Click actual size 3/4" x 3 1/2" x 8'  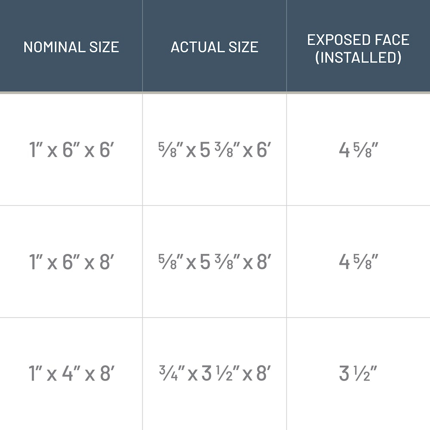(x=214, y=373)
